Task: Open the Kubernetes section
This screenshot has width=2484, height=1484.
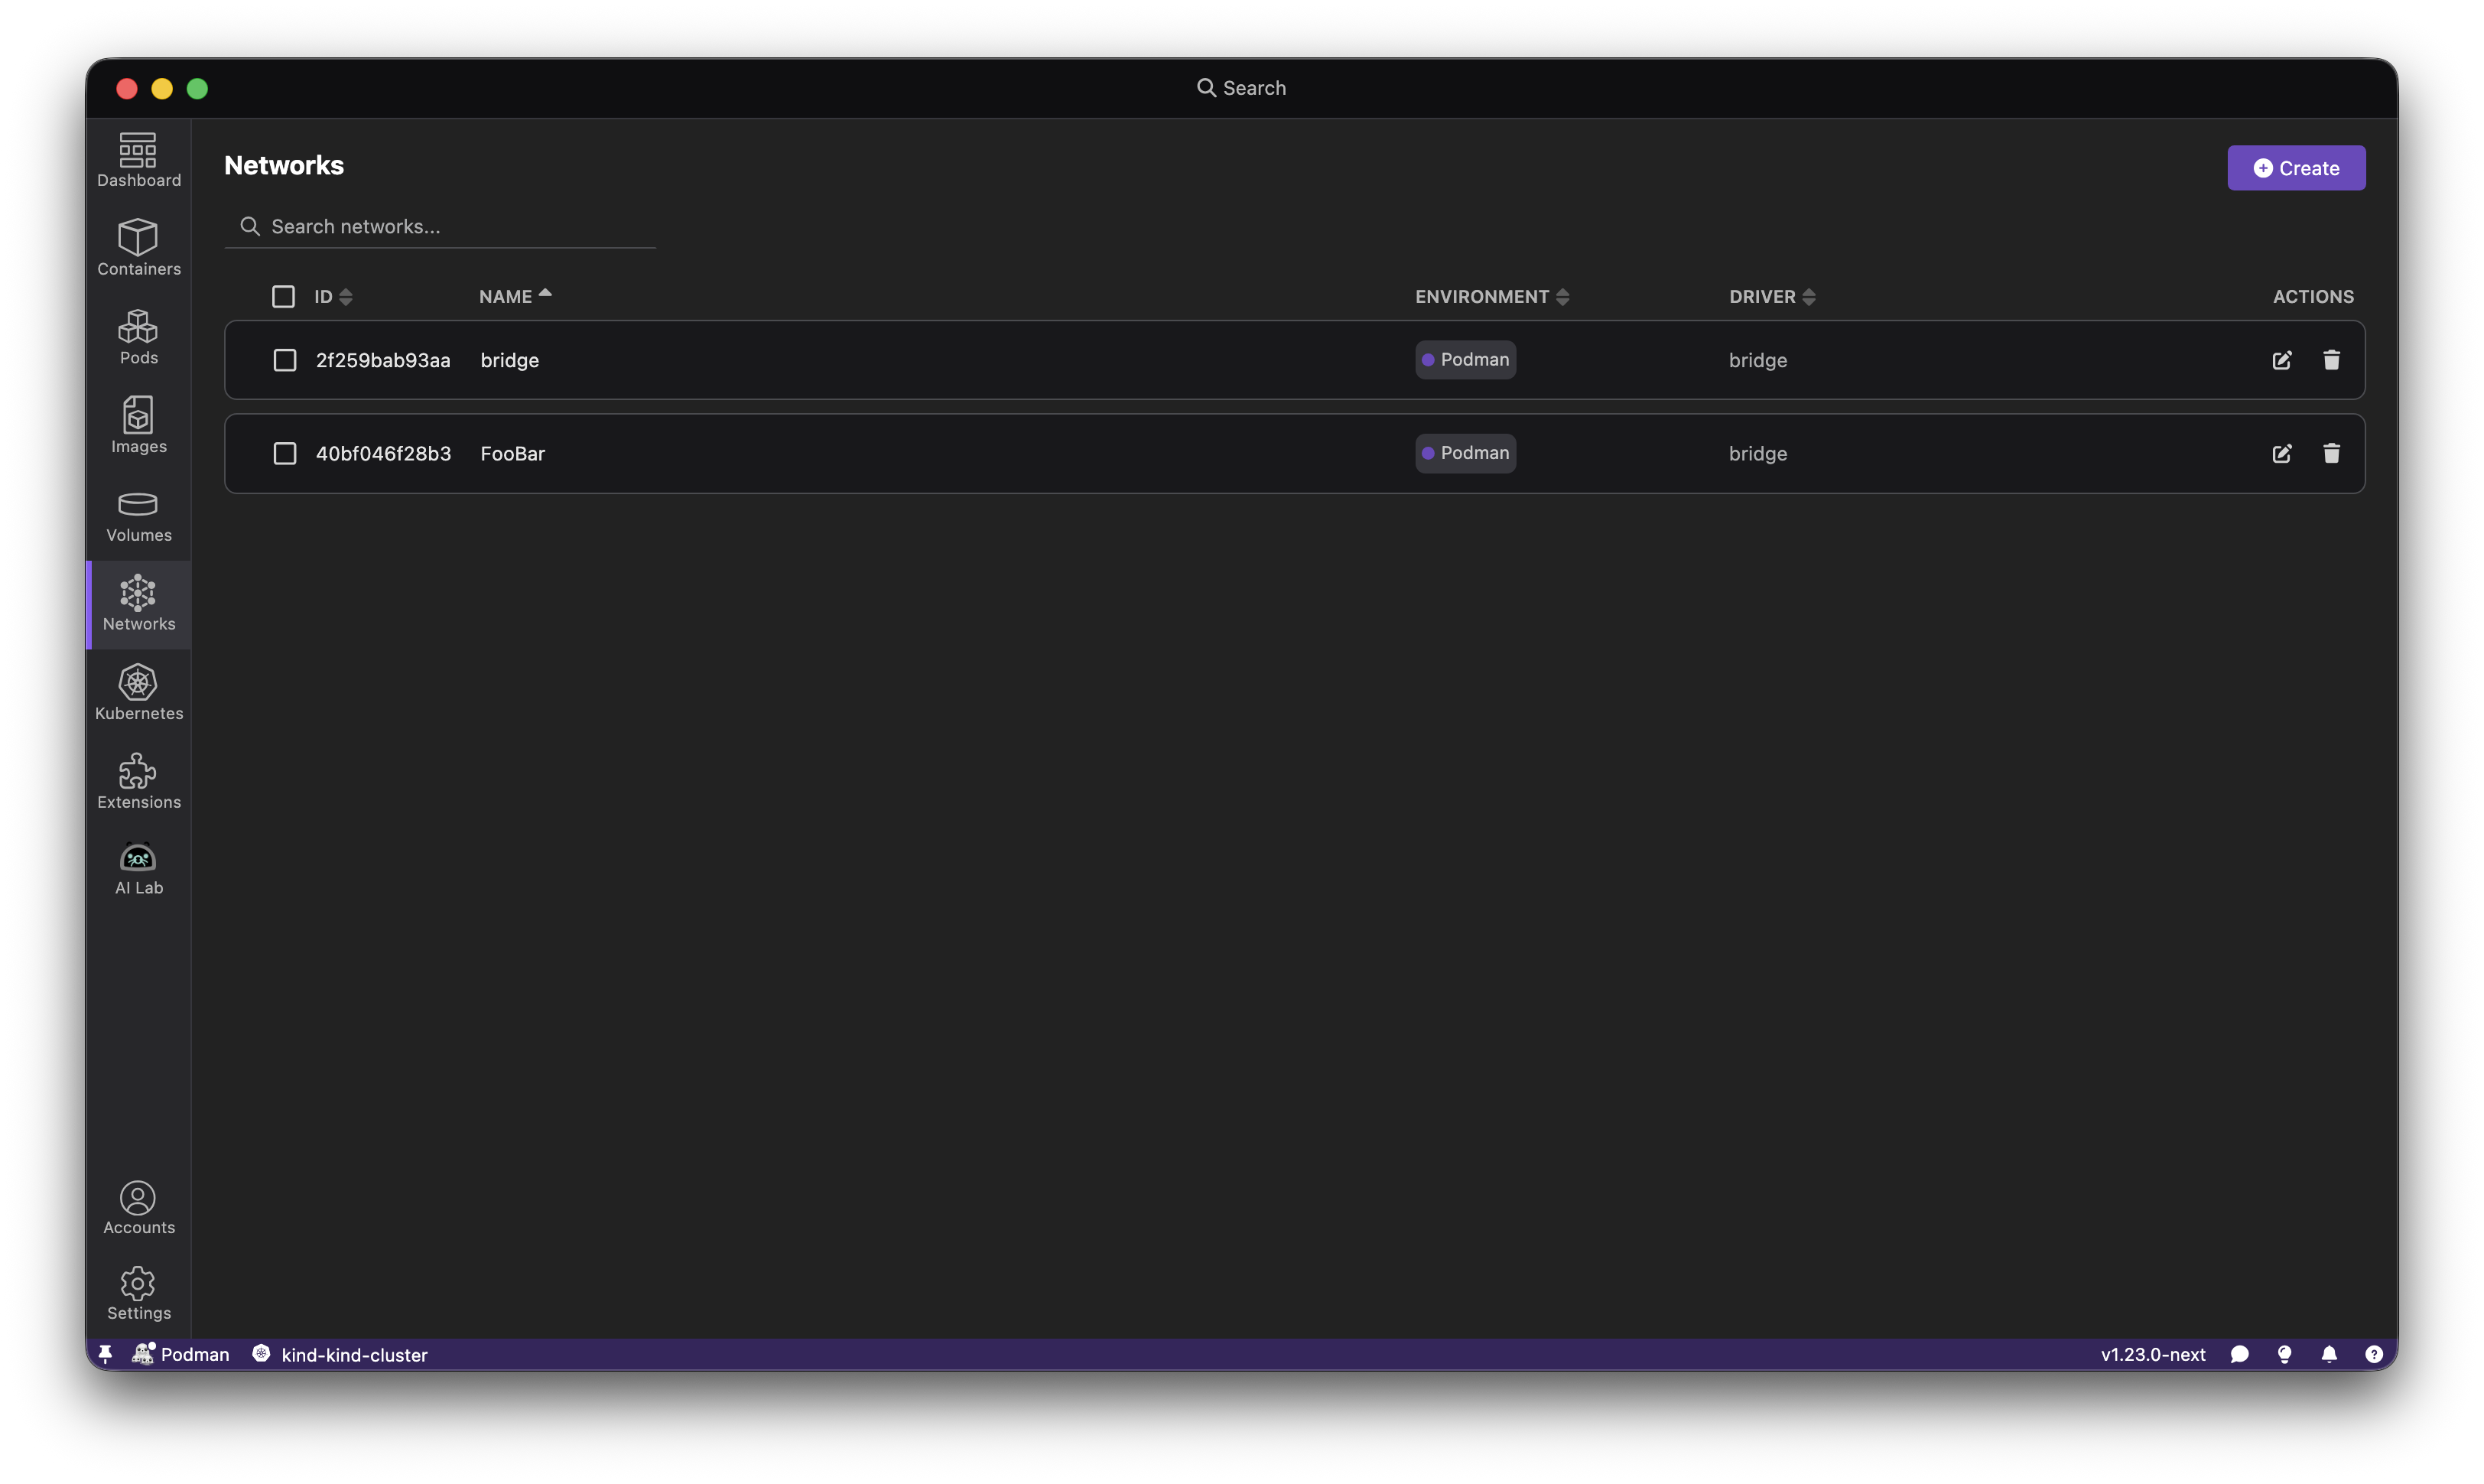Action: pos(138,691)
